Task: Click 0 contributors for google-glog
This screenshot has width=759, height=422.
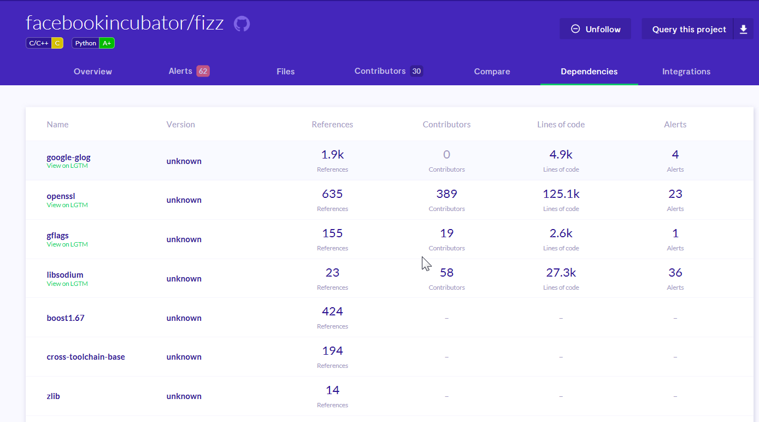Action: pyautogui.click(x=446, y=155)
